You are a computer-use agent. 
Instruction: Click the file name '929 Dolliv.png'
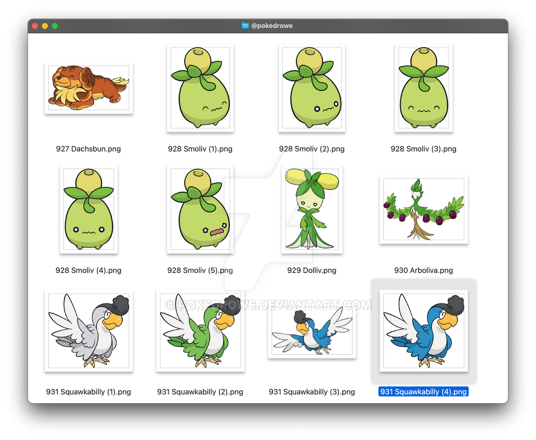click(x=312, y=270)
